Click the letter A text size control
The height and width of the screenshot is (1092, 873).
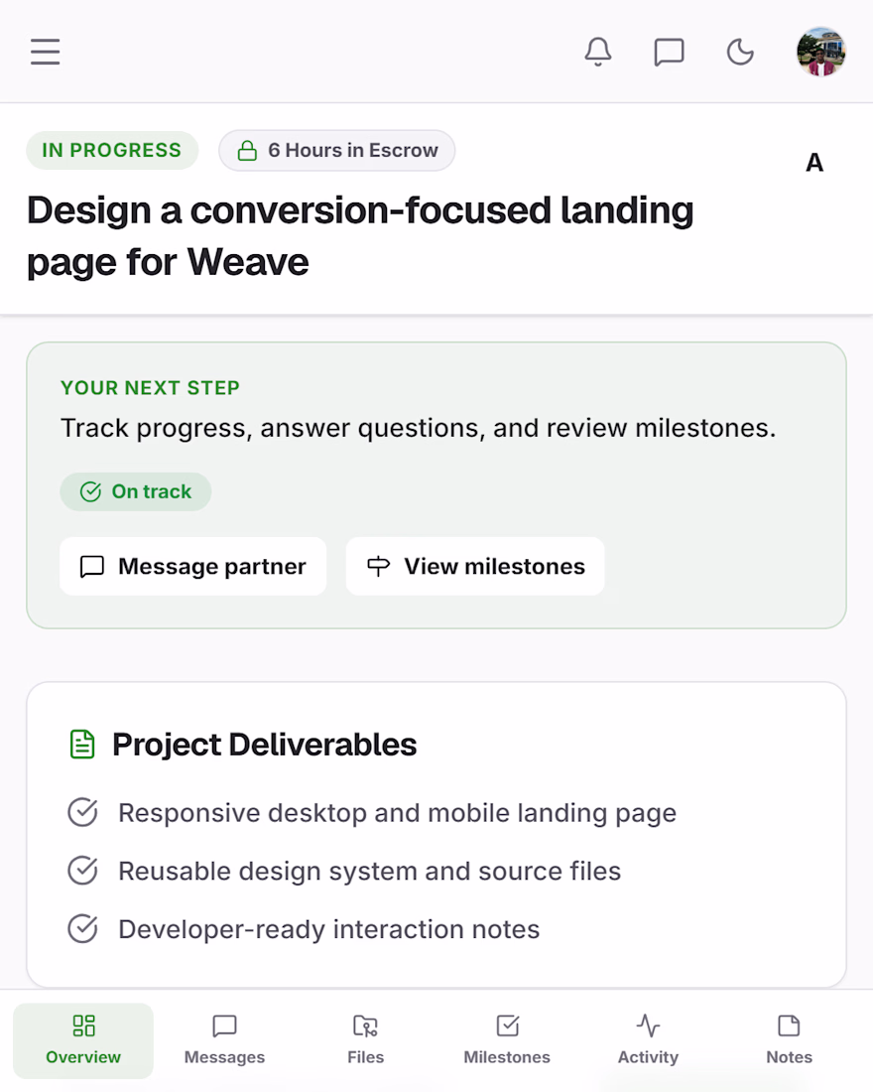tap(814, 163)
